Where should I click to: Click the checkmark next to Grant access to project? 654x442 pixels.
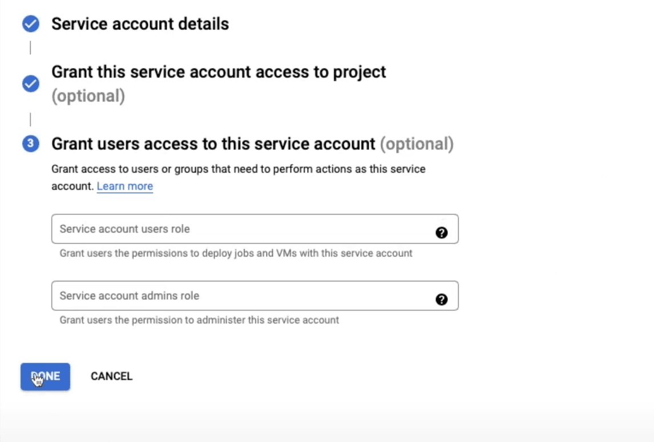30,82
